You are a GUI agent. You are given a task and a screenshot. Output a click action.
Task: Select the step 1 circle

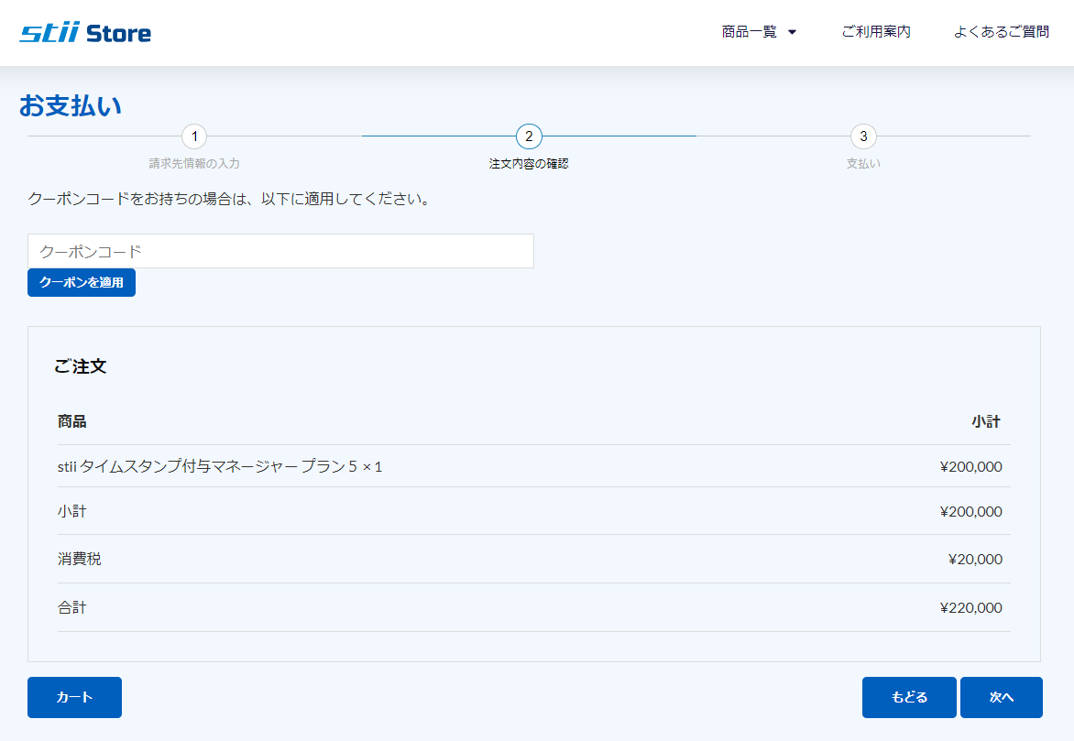click(x=194, y=136)
